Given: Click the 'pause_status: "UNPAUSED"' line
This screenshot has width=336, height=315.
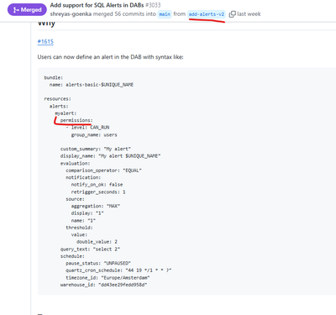Looking at the screenshot, I should point(98,263).
